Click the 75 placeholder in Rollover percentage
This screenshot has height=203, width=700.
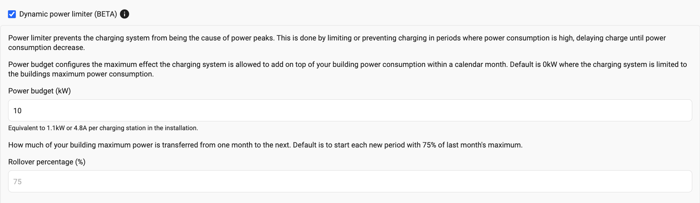(17, 182)
